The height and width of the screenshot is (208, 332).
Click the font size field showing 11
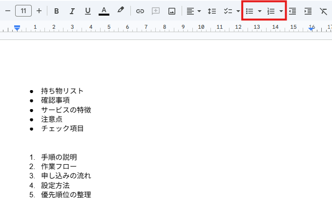click(x=23, y=11)
